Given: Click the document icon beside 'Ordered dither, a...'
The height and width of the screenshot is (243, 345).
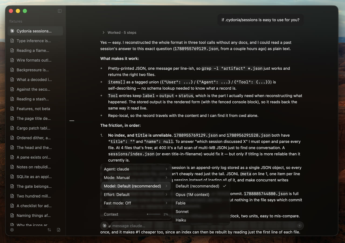Looking at the screenshot, I should (12, 138).
